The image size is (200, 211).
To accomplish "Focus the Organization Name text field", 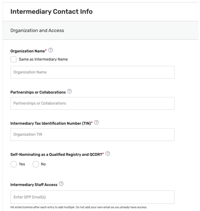I will pos(92,72).
